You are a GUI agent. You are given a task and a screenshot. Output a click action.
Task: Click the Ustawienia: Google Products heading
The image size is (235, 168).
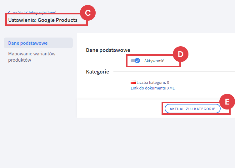tap(43, 20)
